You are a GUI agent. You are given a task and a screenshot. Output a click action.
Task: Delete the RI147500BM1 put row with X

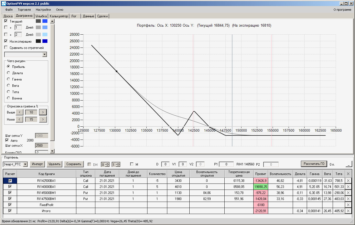click(x=348, y=199)
